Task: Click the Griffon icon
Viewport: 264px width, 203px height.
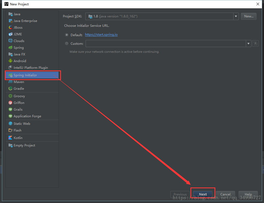Action: 10,103
